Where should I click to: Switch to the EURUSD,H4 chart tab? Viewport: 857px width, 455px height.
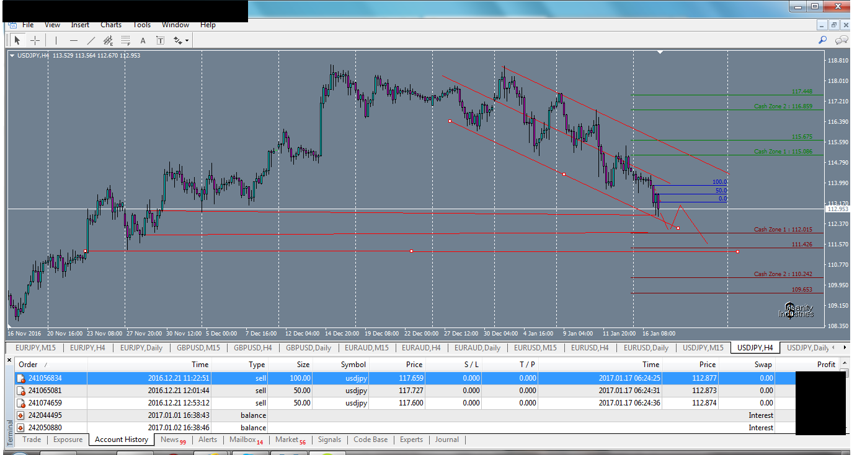[x=589, y=348]
